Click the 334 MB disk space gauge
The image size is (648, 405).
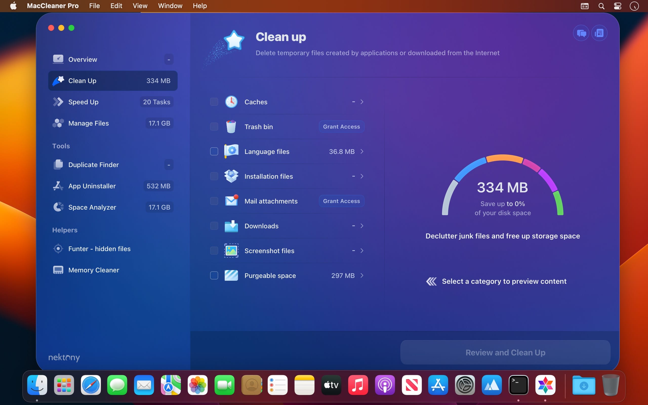502,188
